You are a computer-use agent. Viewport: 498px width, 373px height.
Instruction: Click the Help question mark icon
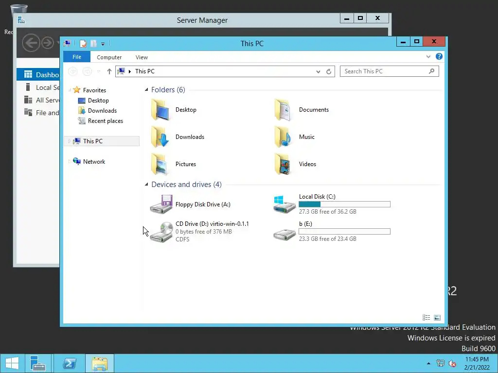439,56
